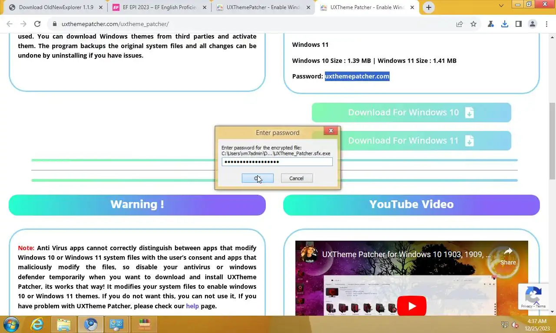
Task: Open reCAPTCHA Terms link
Action: (541, 306)
